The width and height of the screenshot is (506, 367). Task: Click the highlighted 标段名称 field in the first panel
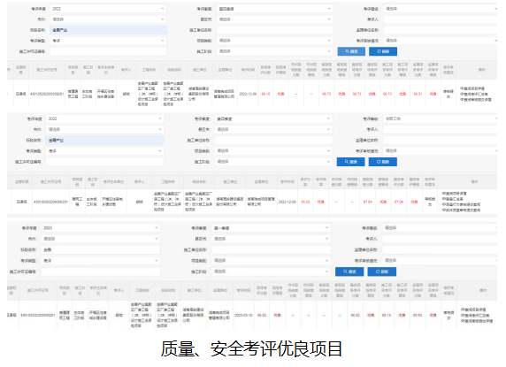pos(108,30)
